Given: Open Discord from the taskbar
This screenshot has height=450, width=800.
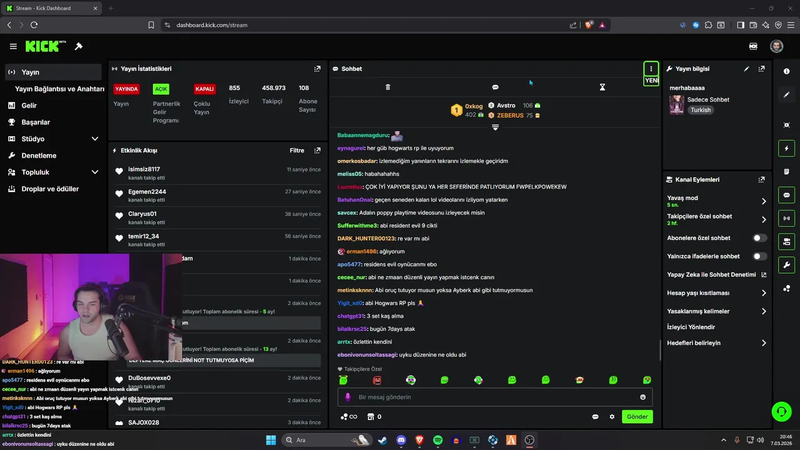Looking at the screenshot, I should pyautogui.click(x=401, y=440).
